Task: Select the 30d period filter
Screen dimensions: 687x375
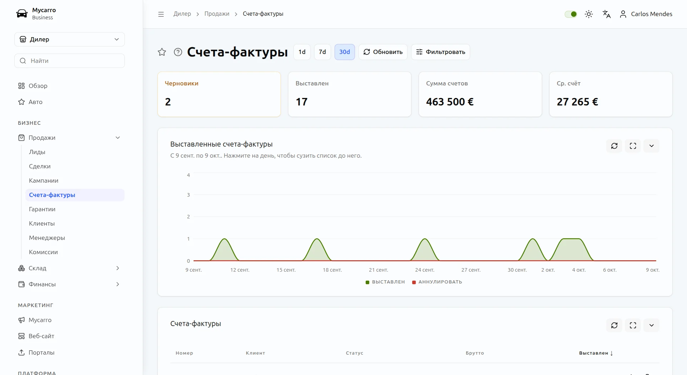Action: 345,52
